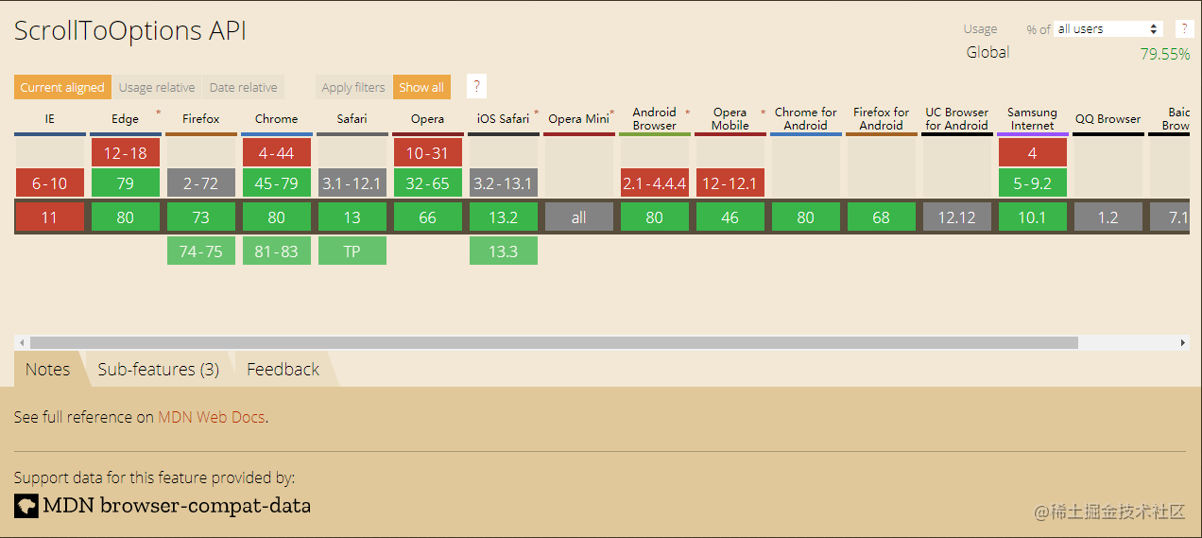Click the Android Browser column header
The width and height of the screenshot is (1202, 538).
pos(654,119)
